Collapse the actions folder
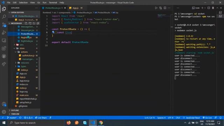The height and width of the screenshot is (126, 224). tap(24, 52)
